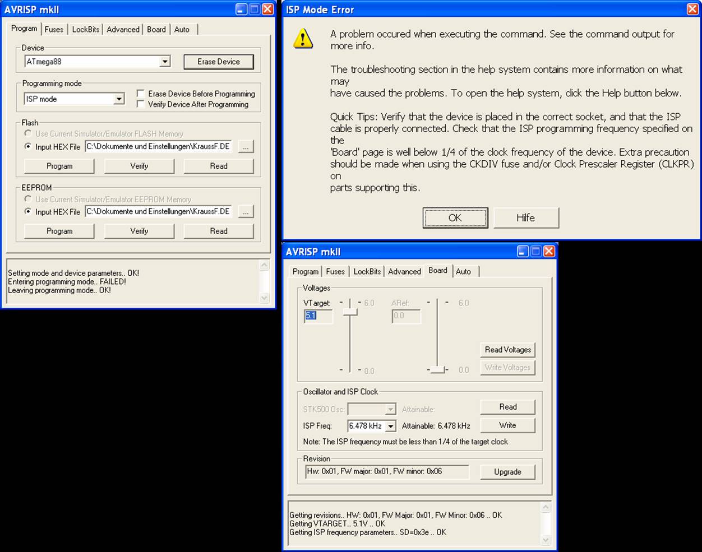Click the VTarget value field showing 5.1
The image size is (702, 552).
click(318, 316)
